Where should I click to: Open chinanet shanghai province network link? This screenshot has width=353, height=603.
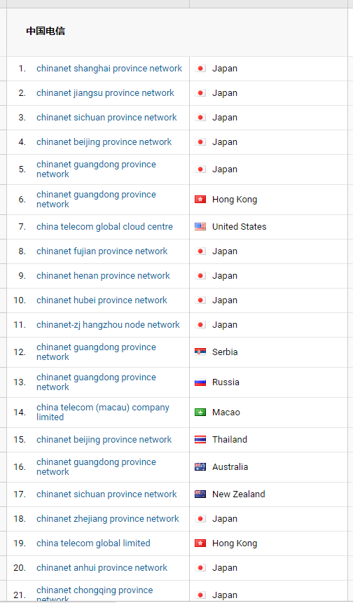pyautogui.click(x=109, y=69)
